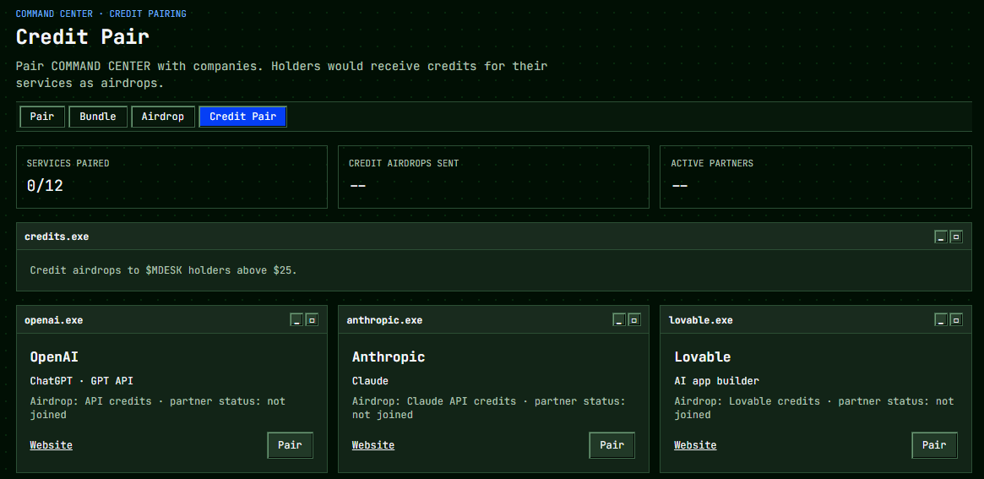Select the Credit Pair tab

243,117
